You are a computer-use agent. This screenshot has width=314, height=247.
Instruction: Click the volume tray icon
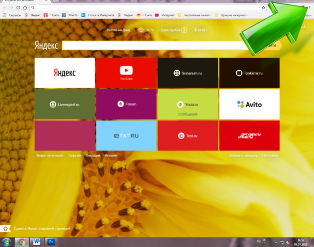tap(288, 243)
